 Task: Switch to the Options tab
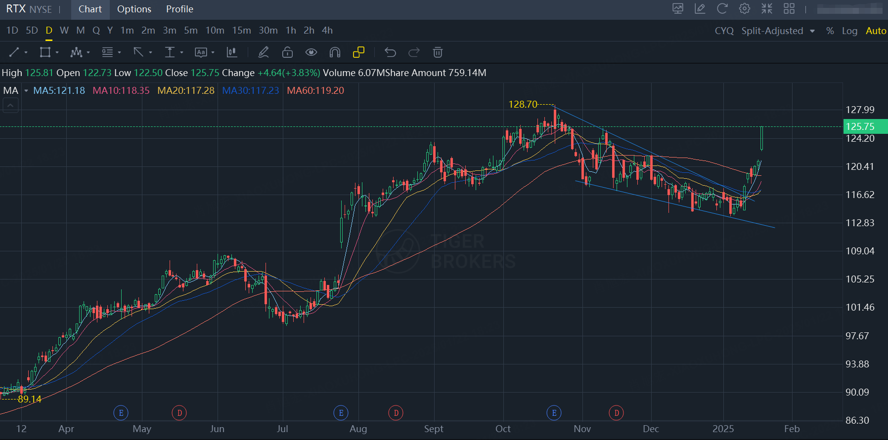tap(134, 9)
